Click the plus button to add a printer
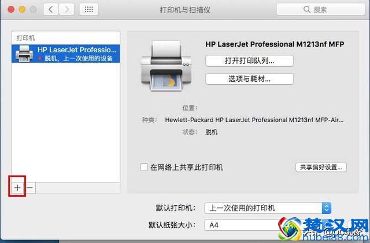 pos(17,187)
